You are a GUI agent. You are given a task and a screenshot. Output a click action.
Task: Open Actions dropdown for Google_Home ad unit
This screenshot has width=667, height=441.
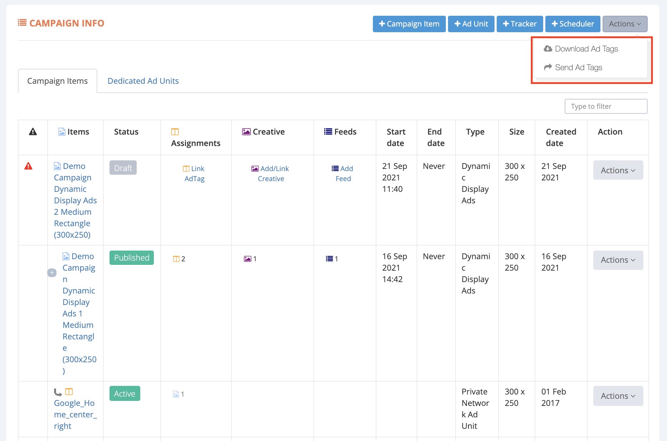(x=618, y=396)
